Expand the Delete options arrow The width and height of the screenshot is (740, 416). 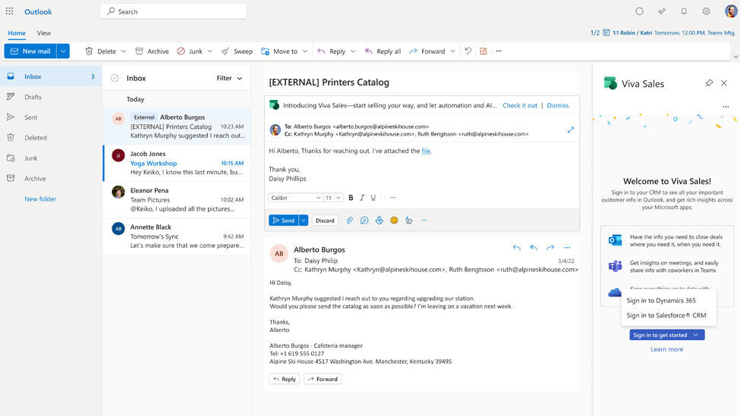point(123,51)
